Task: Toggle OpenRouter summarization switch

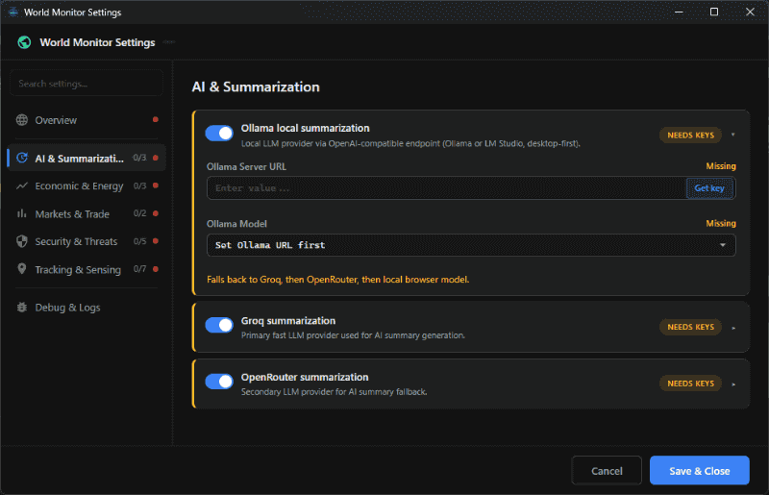Action: (x=219, y=382)
